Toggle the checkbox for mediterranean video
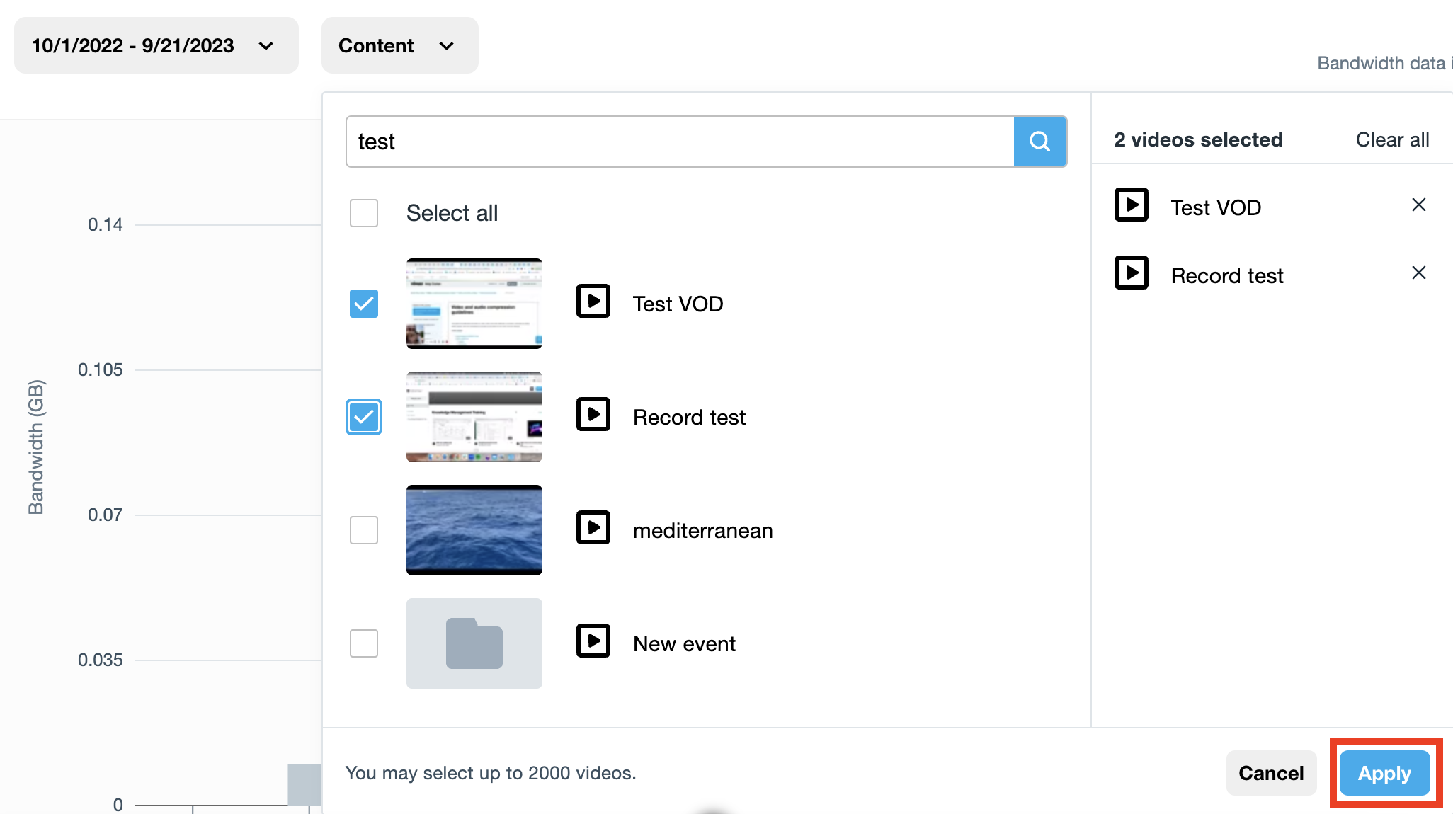This screenshot has width=1453, height=814. coord(363,531)
